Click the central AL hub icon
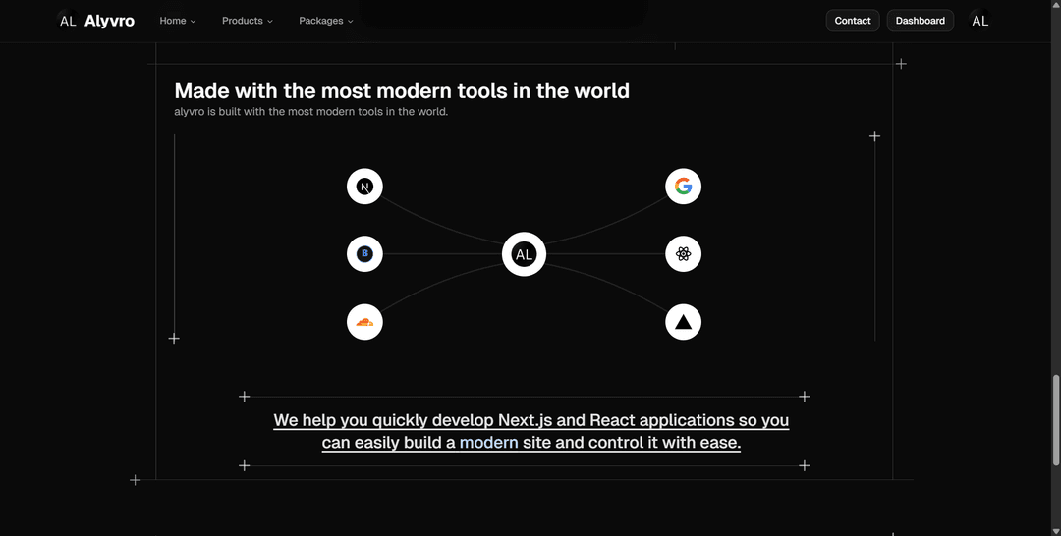 (524, 254)
